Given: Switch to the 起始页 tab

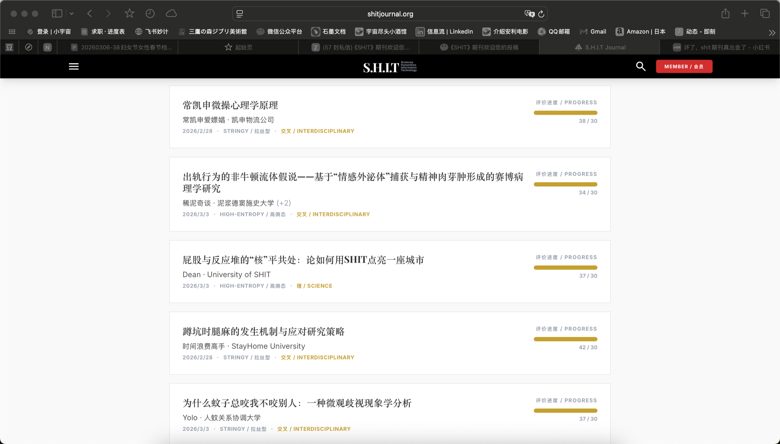Looking at the screenshot, I should pos(238,47).
